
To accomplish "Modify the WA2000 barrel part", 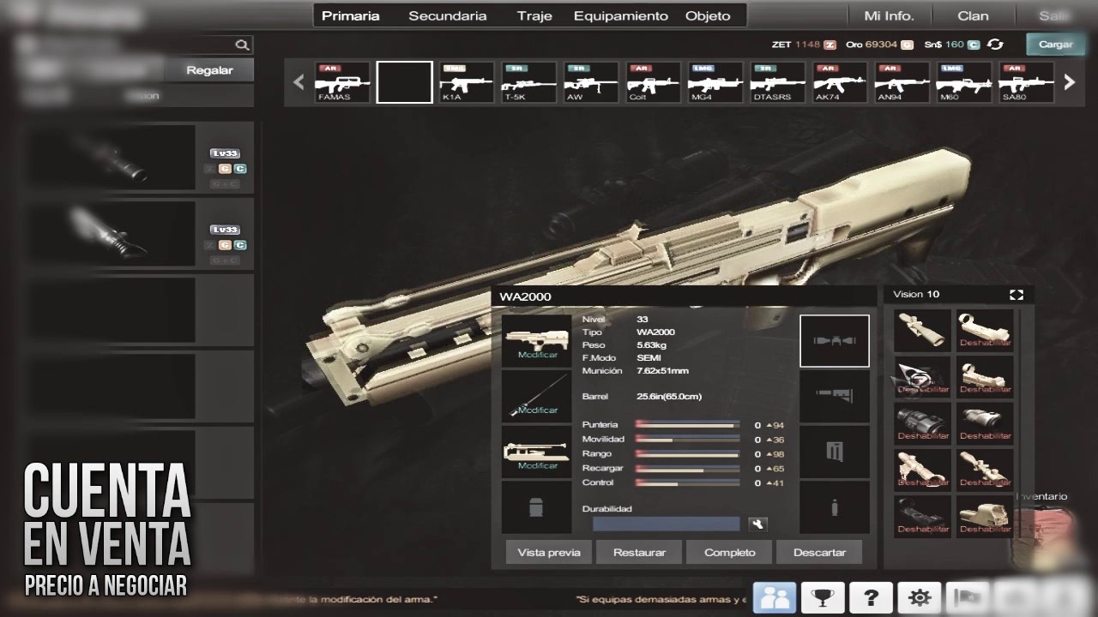I will click(537, 396).
